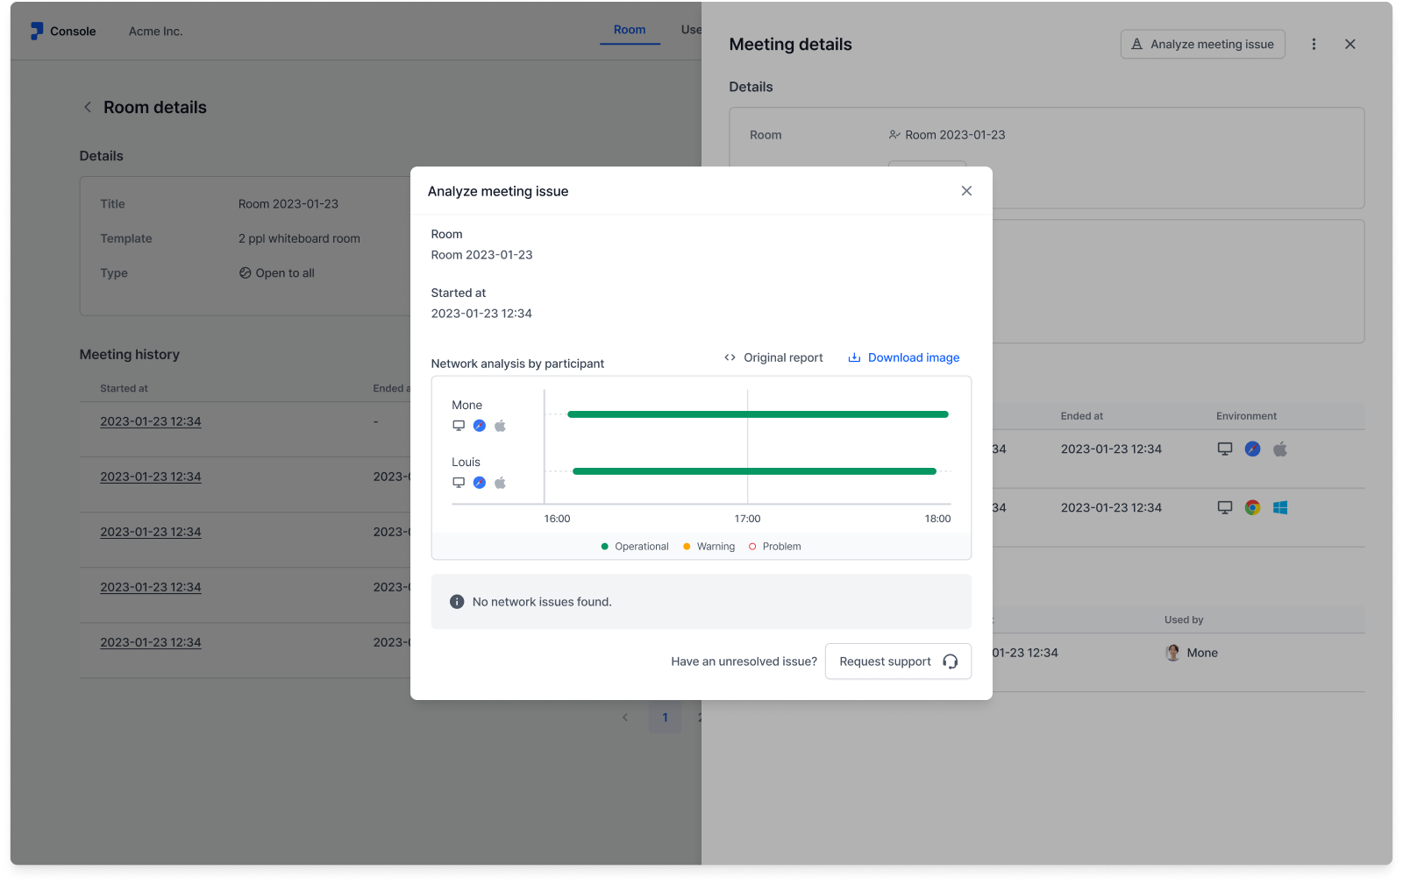The width and height of the screenshot is (1403, 884).
Task: Click the Environment column header
Action: tap(1246, 416)
